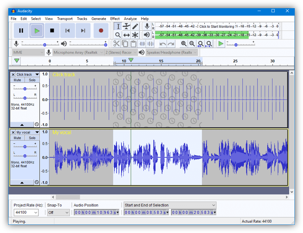303x233 pixels.
Task: Open the Tracks menu
Action: (x=82, y=19)
